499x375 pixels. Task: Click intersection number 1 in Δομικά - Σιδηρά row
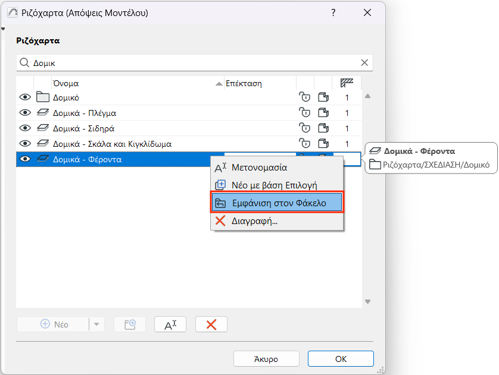click(347, 128)
